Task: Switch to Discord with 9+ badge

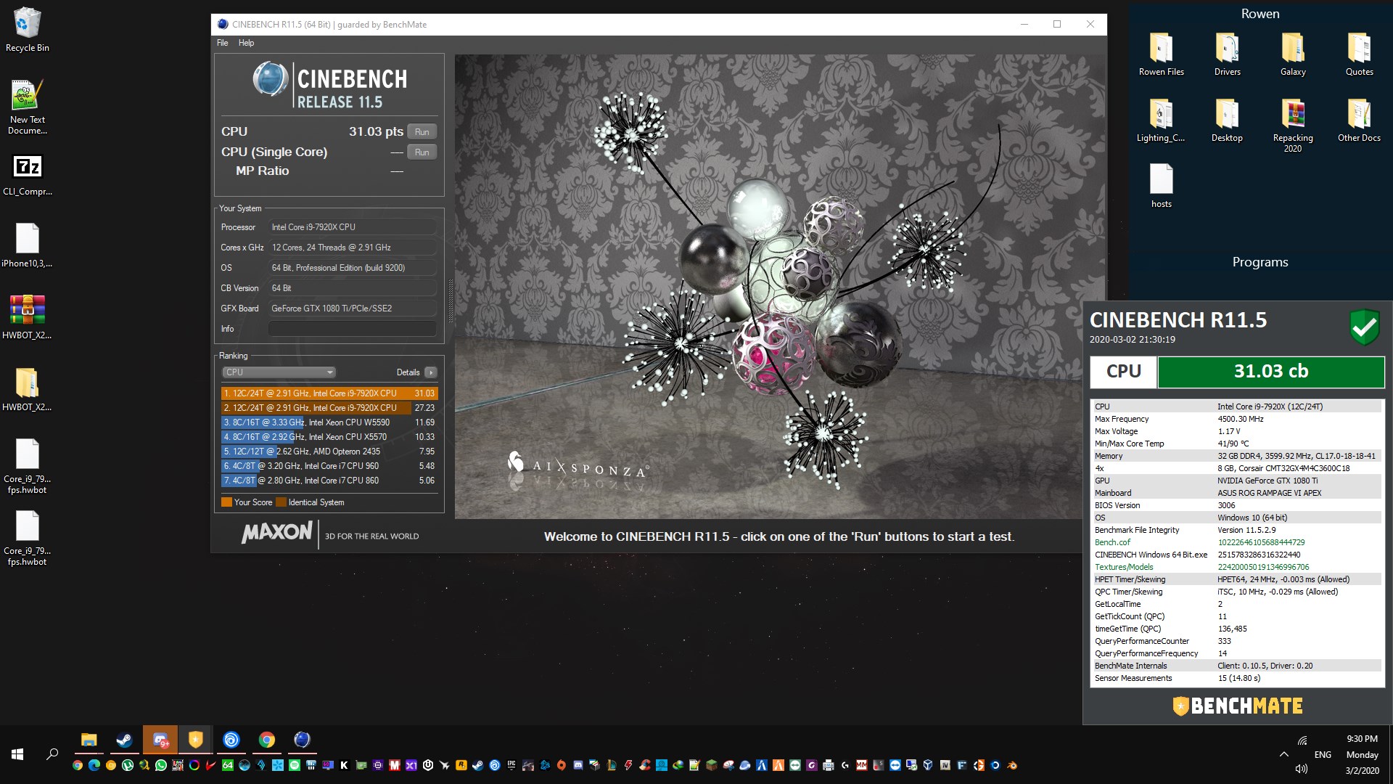Action: (x=160, y=740)
